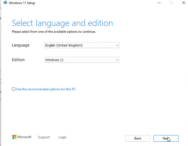Click the 'Select language and edition' heading

coord(62,23)
